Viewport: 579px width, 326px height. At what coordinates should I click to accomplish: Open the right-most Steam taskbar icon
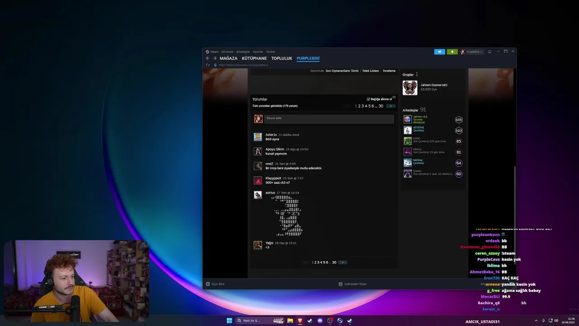pos(350,321)
